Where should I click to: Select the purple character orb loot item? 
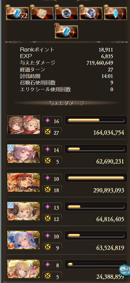pyautogui.click(x=91, y=13)
